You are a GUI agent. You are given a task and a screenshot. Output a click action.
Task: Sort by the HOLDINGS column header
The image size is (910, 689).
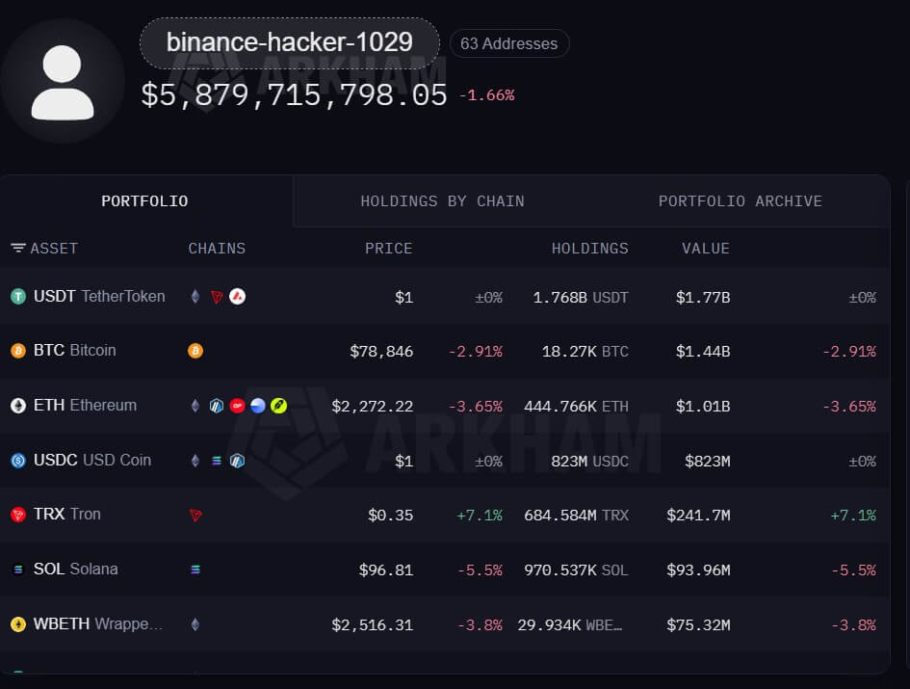pyautogui.click(x=589, y=248)
